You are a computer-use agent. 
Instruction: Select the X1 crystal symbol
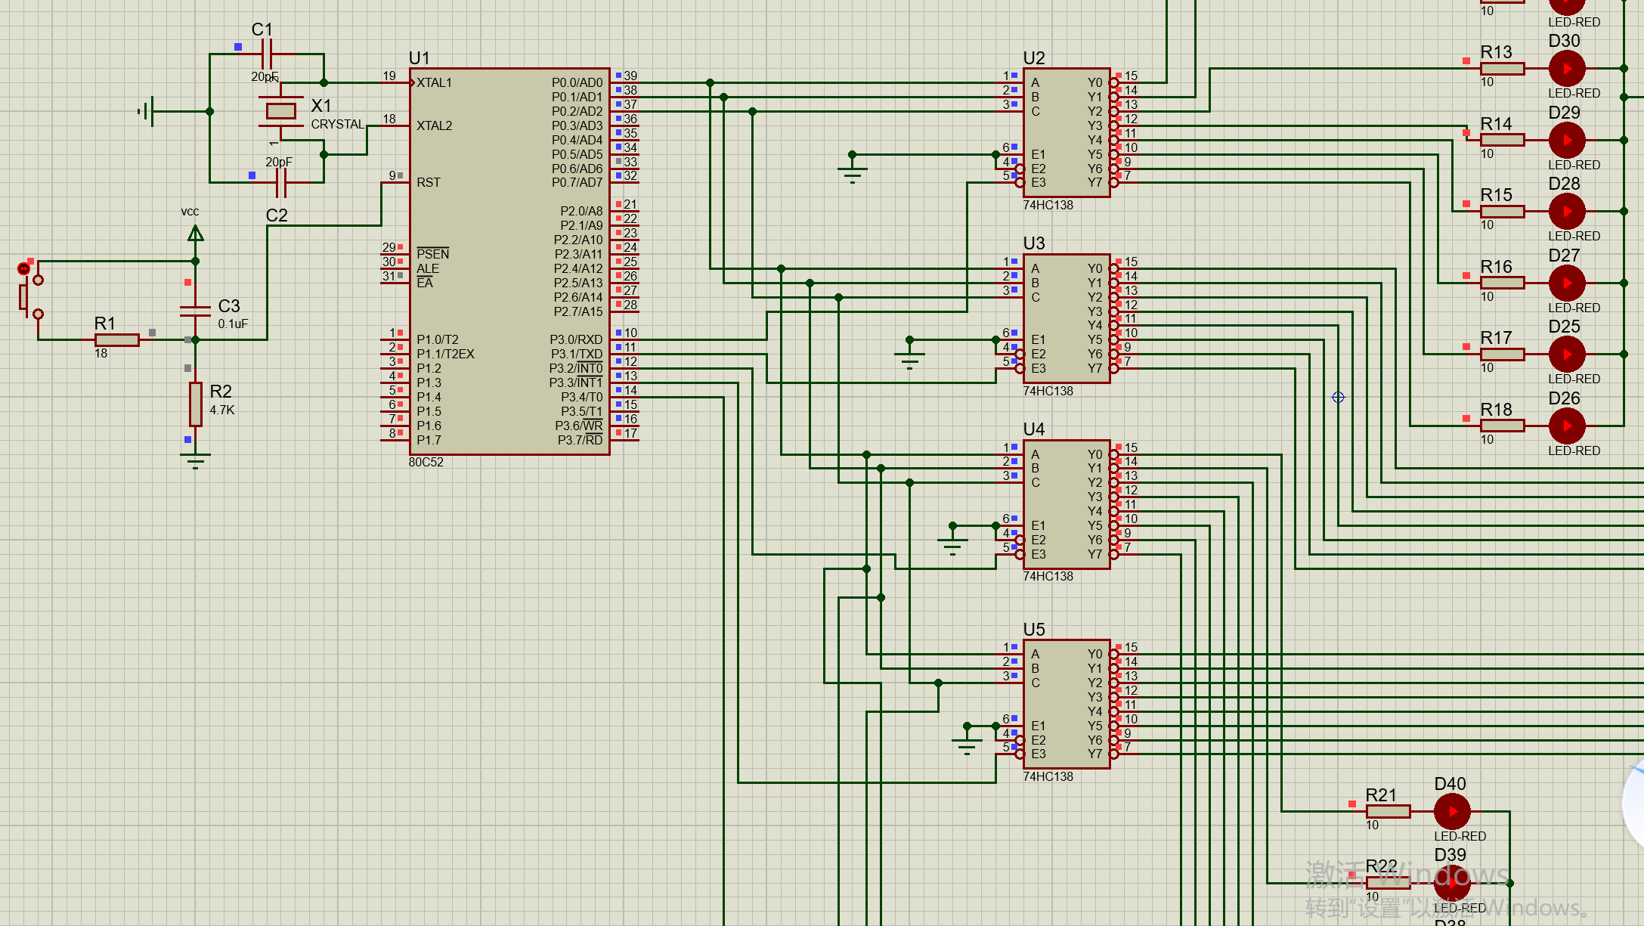tap(280, 111)
